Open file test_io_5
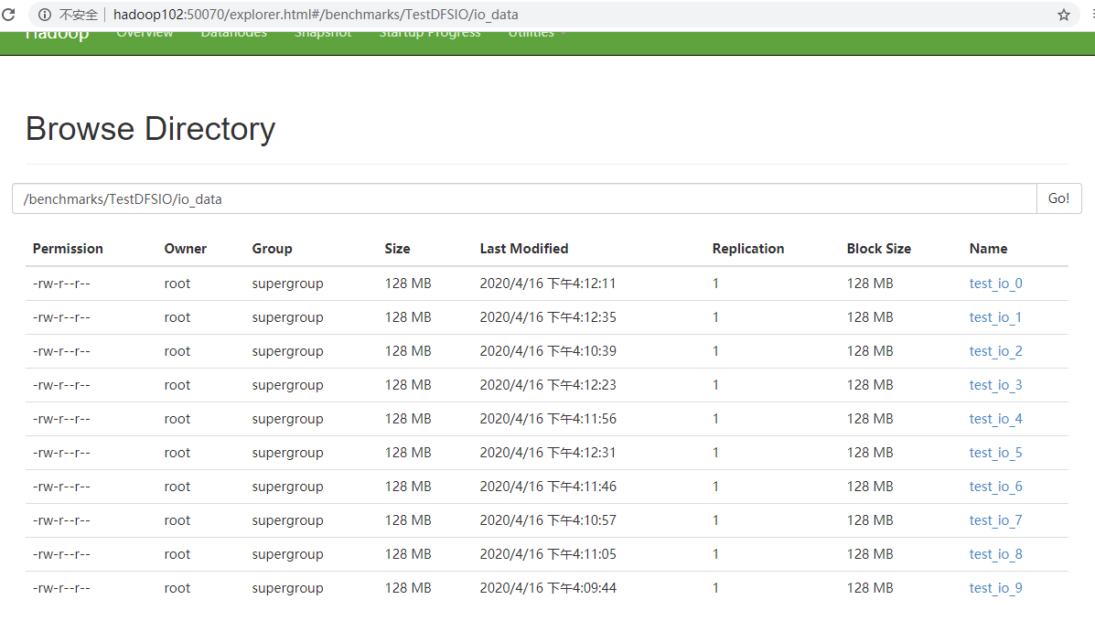Viewport: 1095px width, 621px height. coord(996,453)
